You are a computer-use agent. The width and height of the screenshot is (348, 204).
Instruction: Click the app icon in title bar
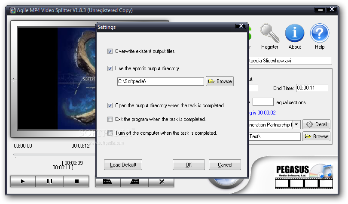13,10
